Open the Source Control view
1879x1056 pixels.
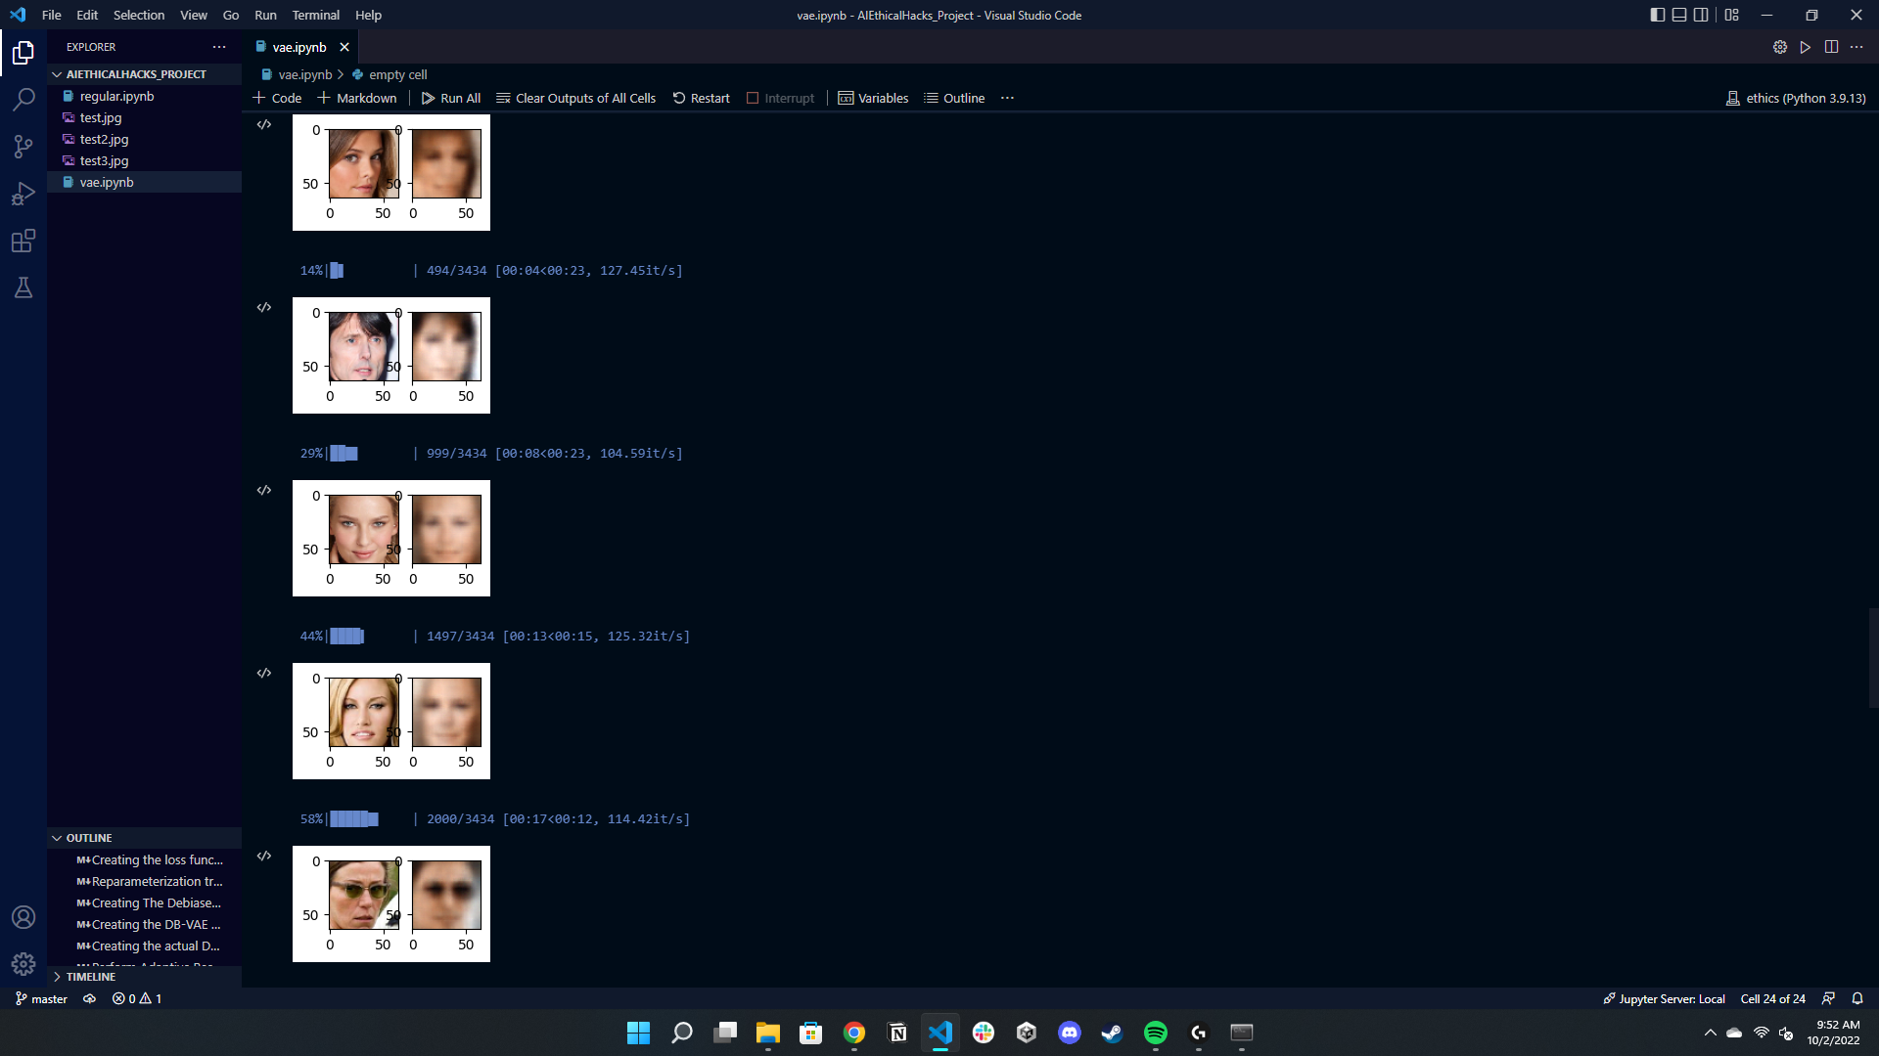point(23,147)
